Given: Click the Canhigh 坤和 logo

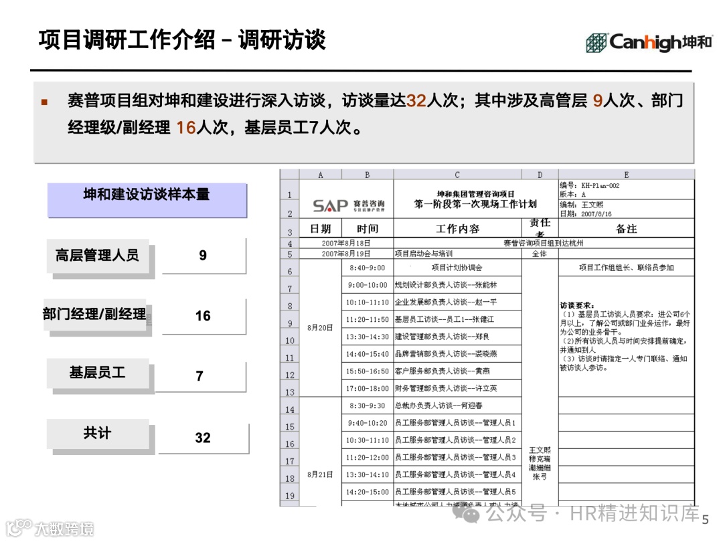Looking at the screenshot, I should pyautogui.click(x=649, y=41).
